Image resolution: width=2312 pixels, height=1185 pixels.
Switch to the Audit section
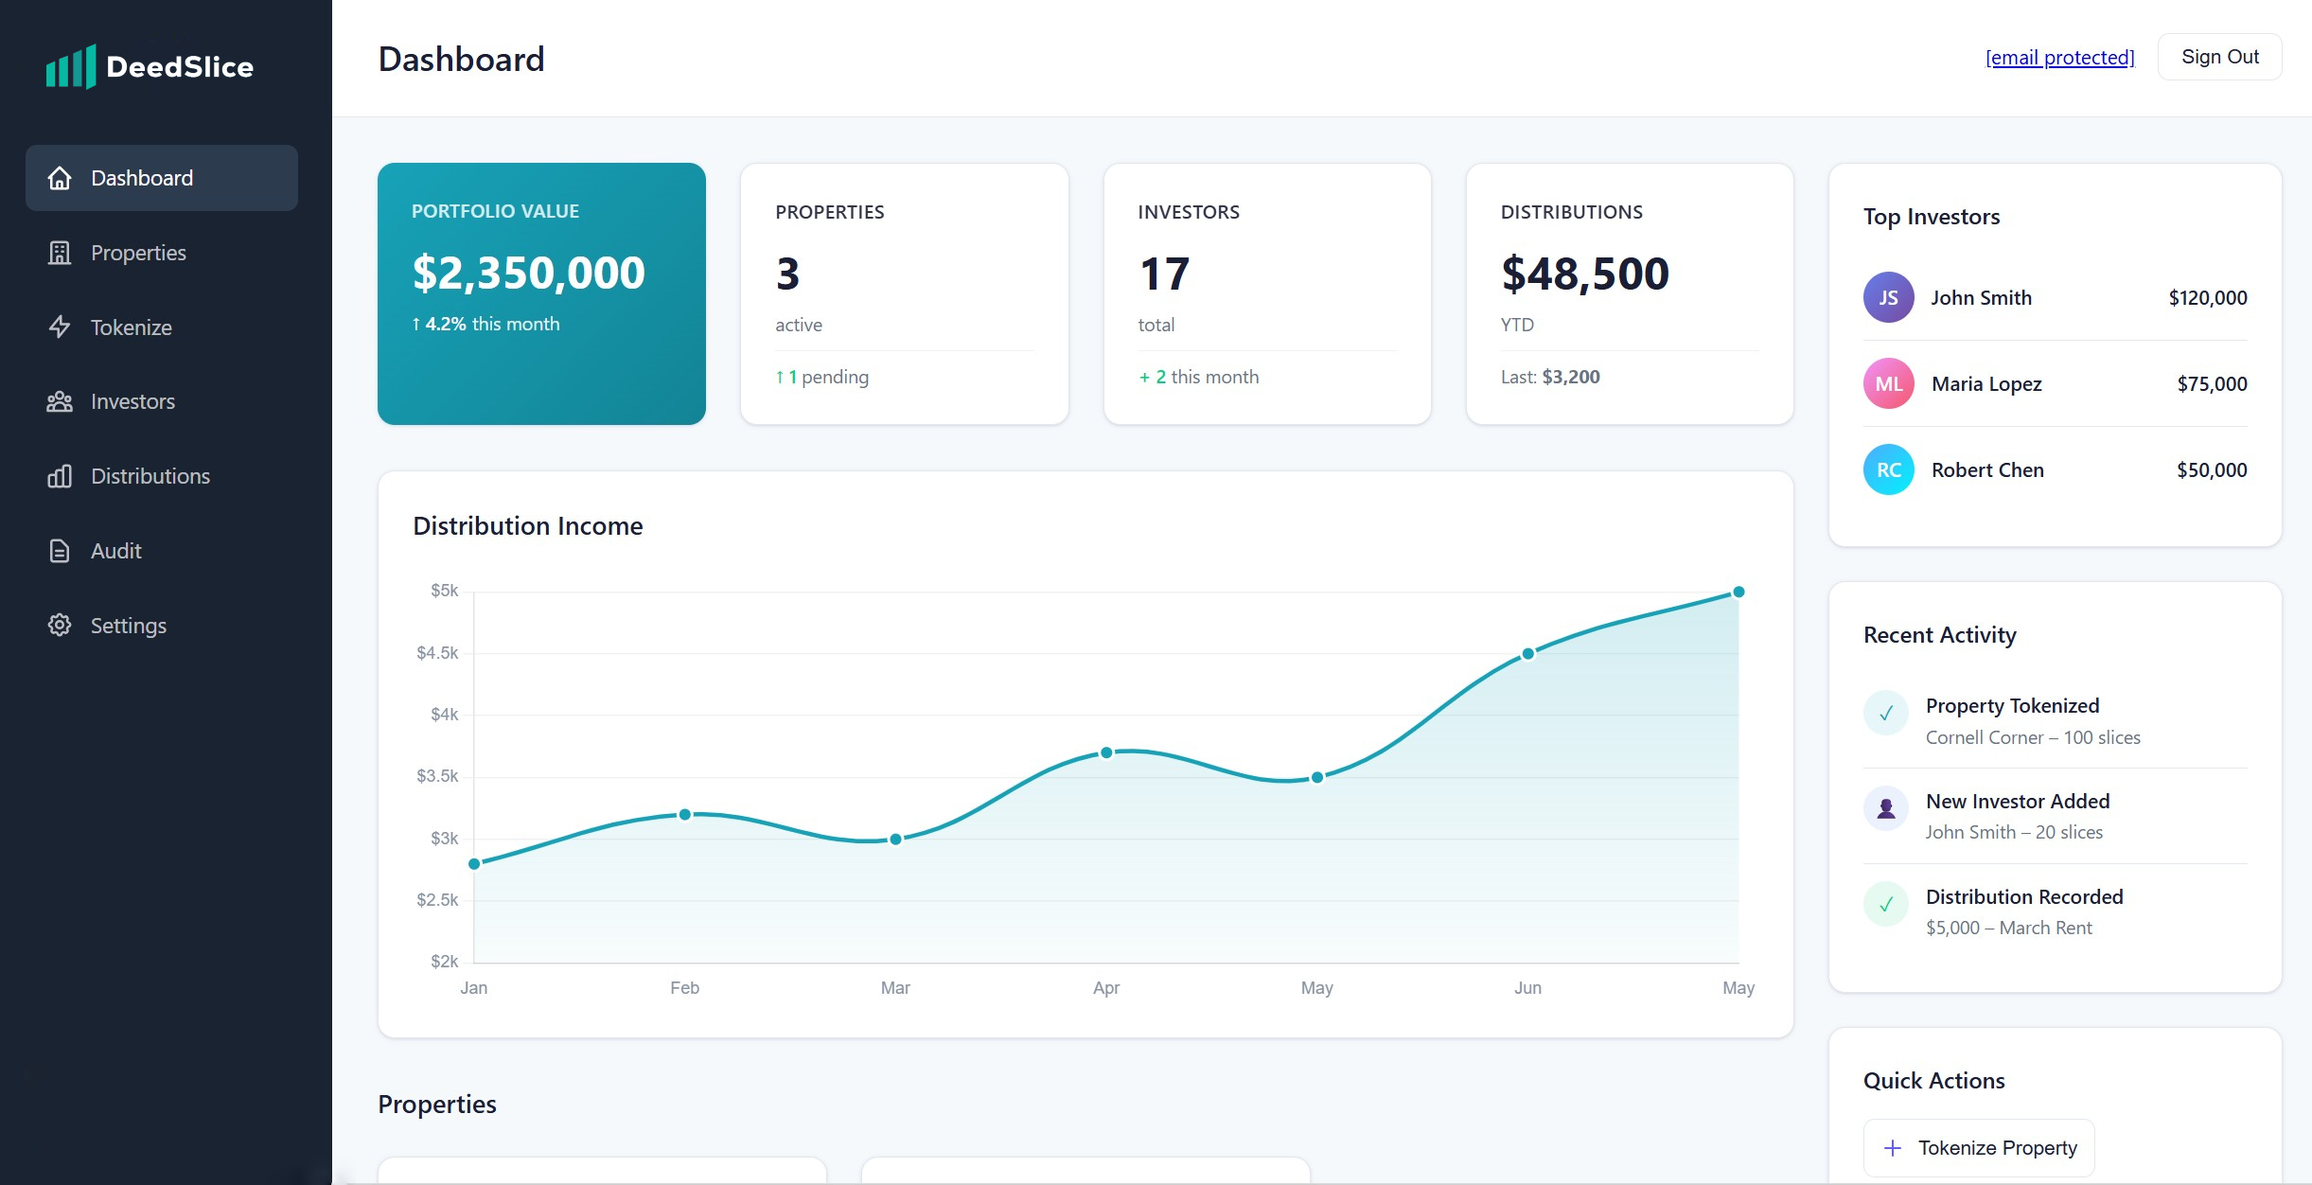(x=116, y=551)
